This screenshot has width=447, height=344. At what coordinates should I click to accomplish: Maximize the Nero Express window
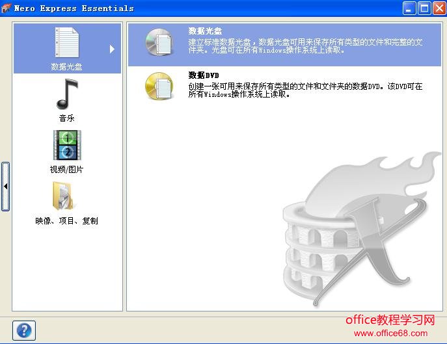pos(424,8)
